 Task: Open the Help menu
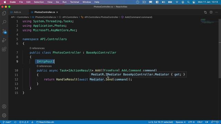[97, 2]
